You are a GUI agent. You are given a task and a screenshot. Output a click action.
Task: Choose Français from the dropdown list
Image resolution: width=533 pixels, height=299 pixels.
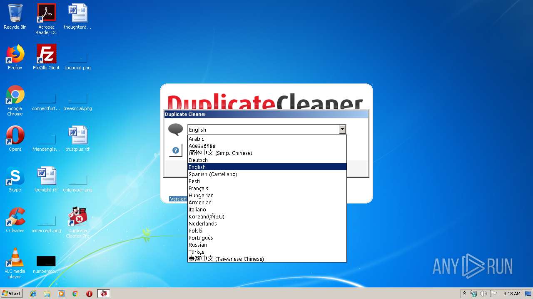267,188
